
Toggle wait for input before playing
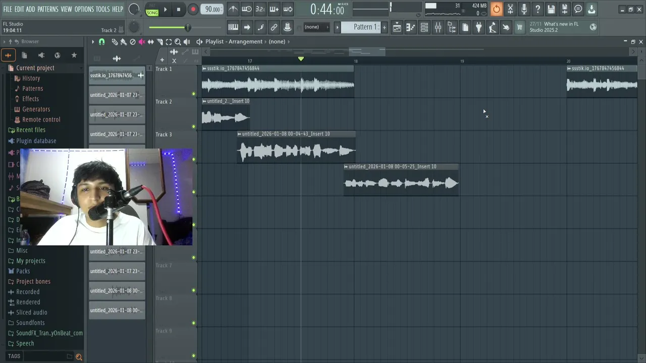click(246, 9)
